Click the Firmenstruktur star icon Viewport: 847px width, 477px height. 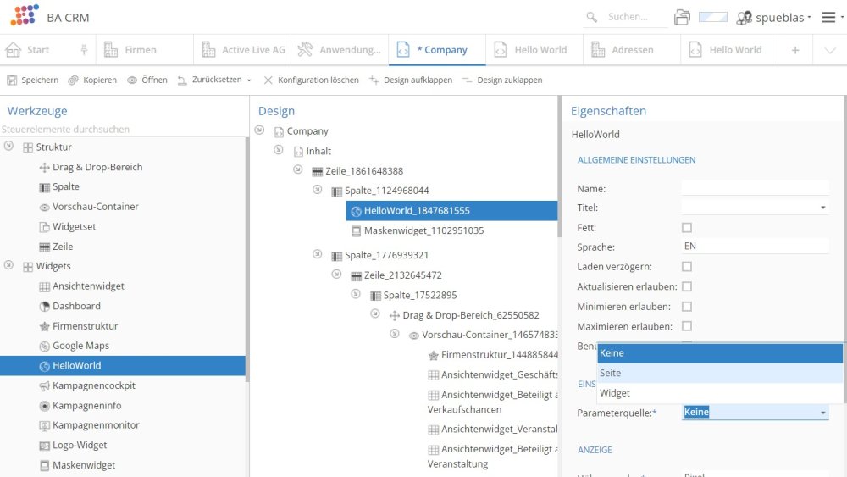(x=45, y=326)
